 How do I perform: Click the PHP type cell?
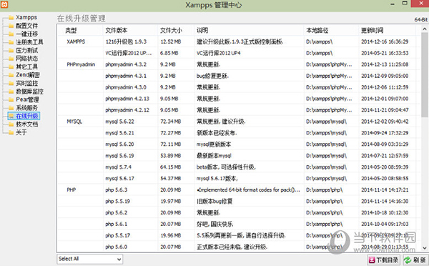[71, 190]
